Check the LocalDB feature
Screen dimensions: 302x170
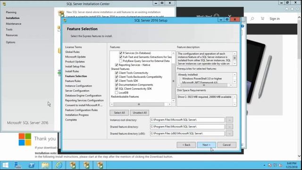pos(117,93)
